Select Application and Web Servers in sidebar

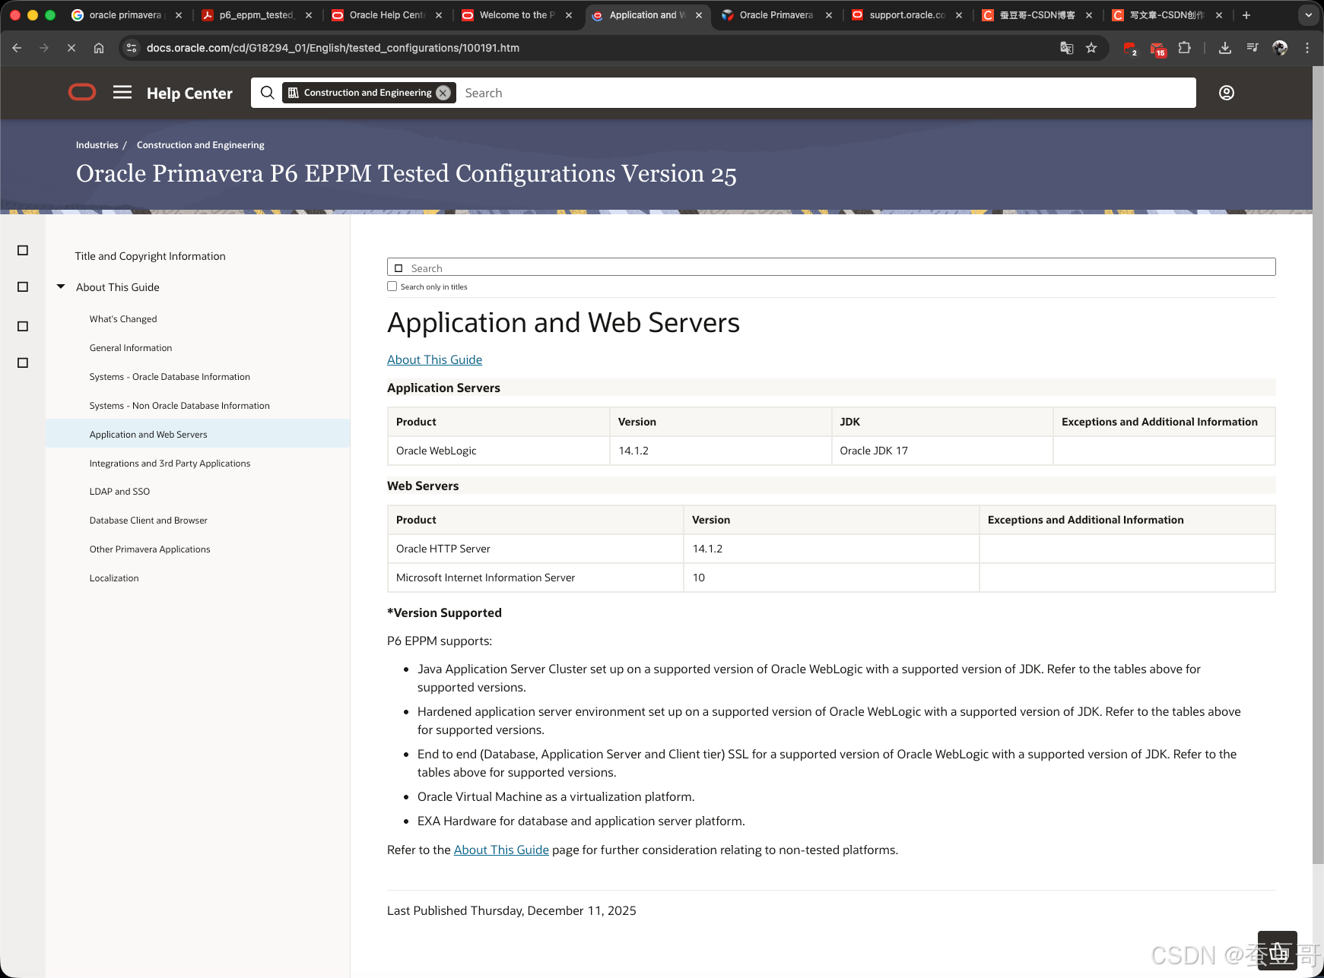tap(198, 435)
